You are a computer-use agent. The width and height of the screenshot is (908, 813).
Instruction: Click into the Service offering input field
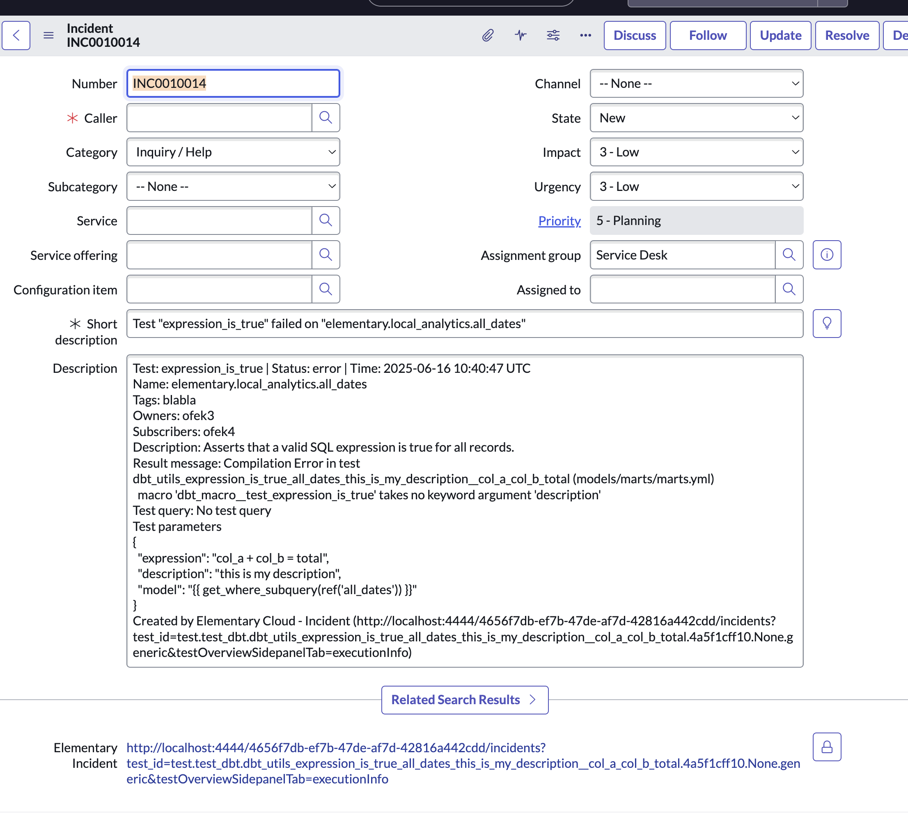pyautogui.click(x=219, y=255)
